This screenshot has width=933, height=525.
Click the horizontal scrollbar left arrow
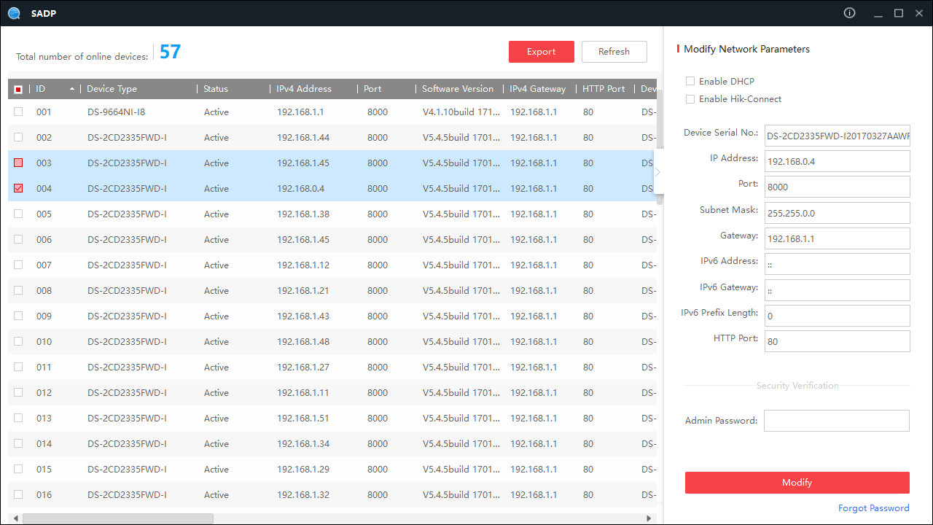(x=14, y=518)
